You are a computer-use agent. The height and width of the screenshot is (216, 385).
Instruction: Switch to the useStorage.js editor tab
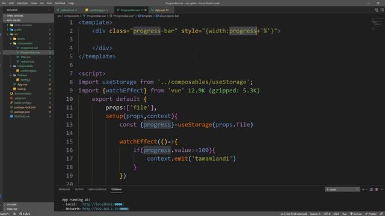97,10
